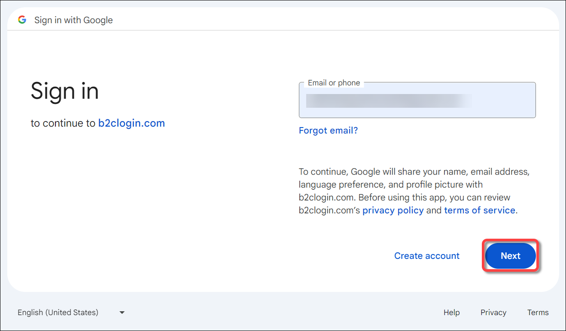The image size is (566, 331).
Task: Expand the English (United States) language dropdown
Action: point(71,313)
